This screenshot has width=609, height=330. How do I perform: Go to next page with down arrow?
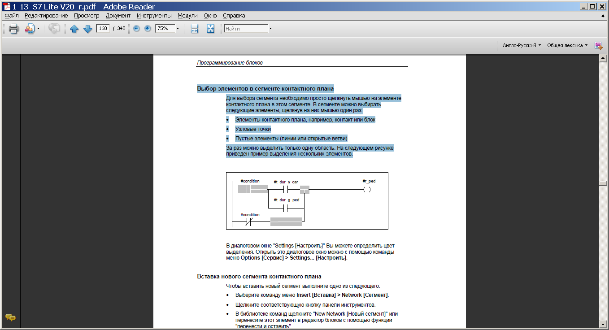tap(88, 29)
